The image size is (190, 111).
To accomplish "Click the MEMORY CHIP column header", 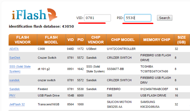I will [x=157, y=40].
